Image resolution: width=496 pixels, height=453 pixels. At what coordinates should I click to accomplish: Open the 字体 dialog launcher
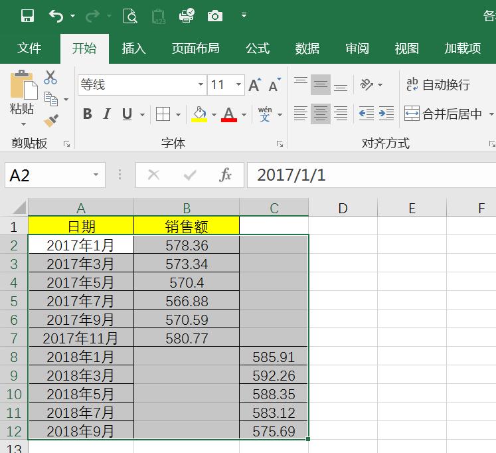pos(280,144)
